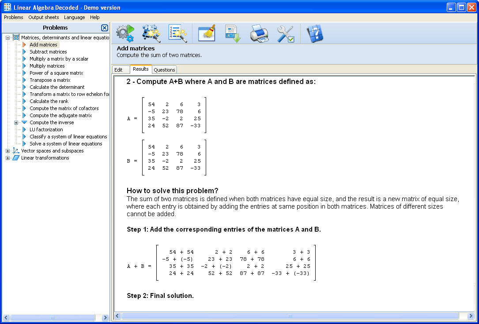The width and height of the screenshot is (479, 324).
Task: Click the results pane horizontal scrollbar thumb
Action: tap(290, 316)
